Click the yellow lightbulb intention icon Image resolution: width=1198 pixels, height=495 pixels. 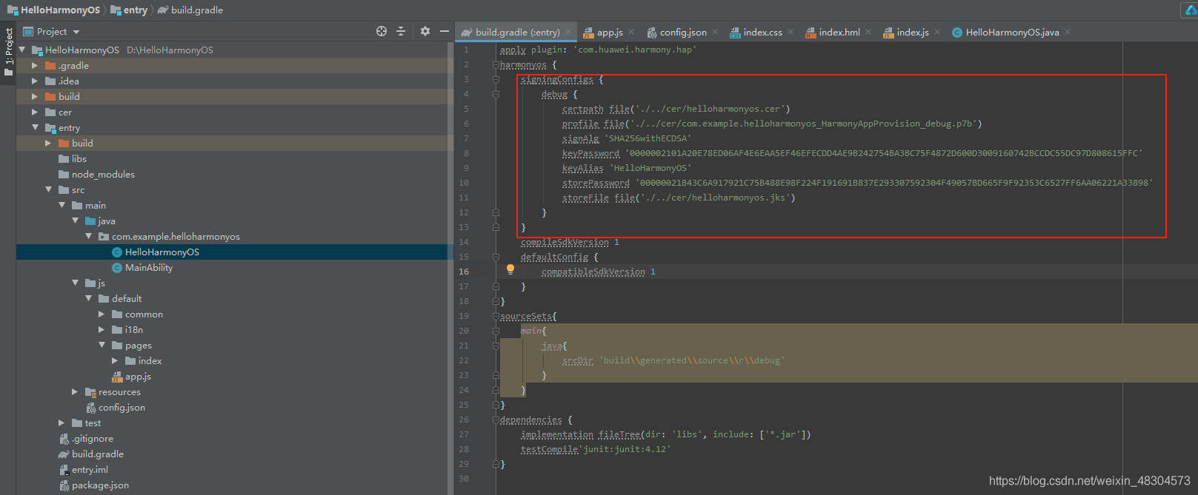510,270
